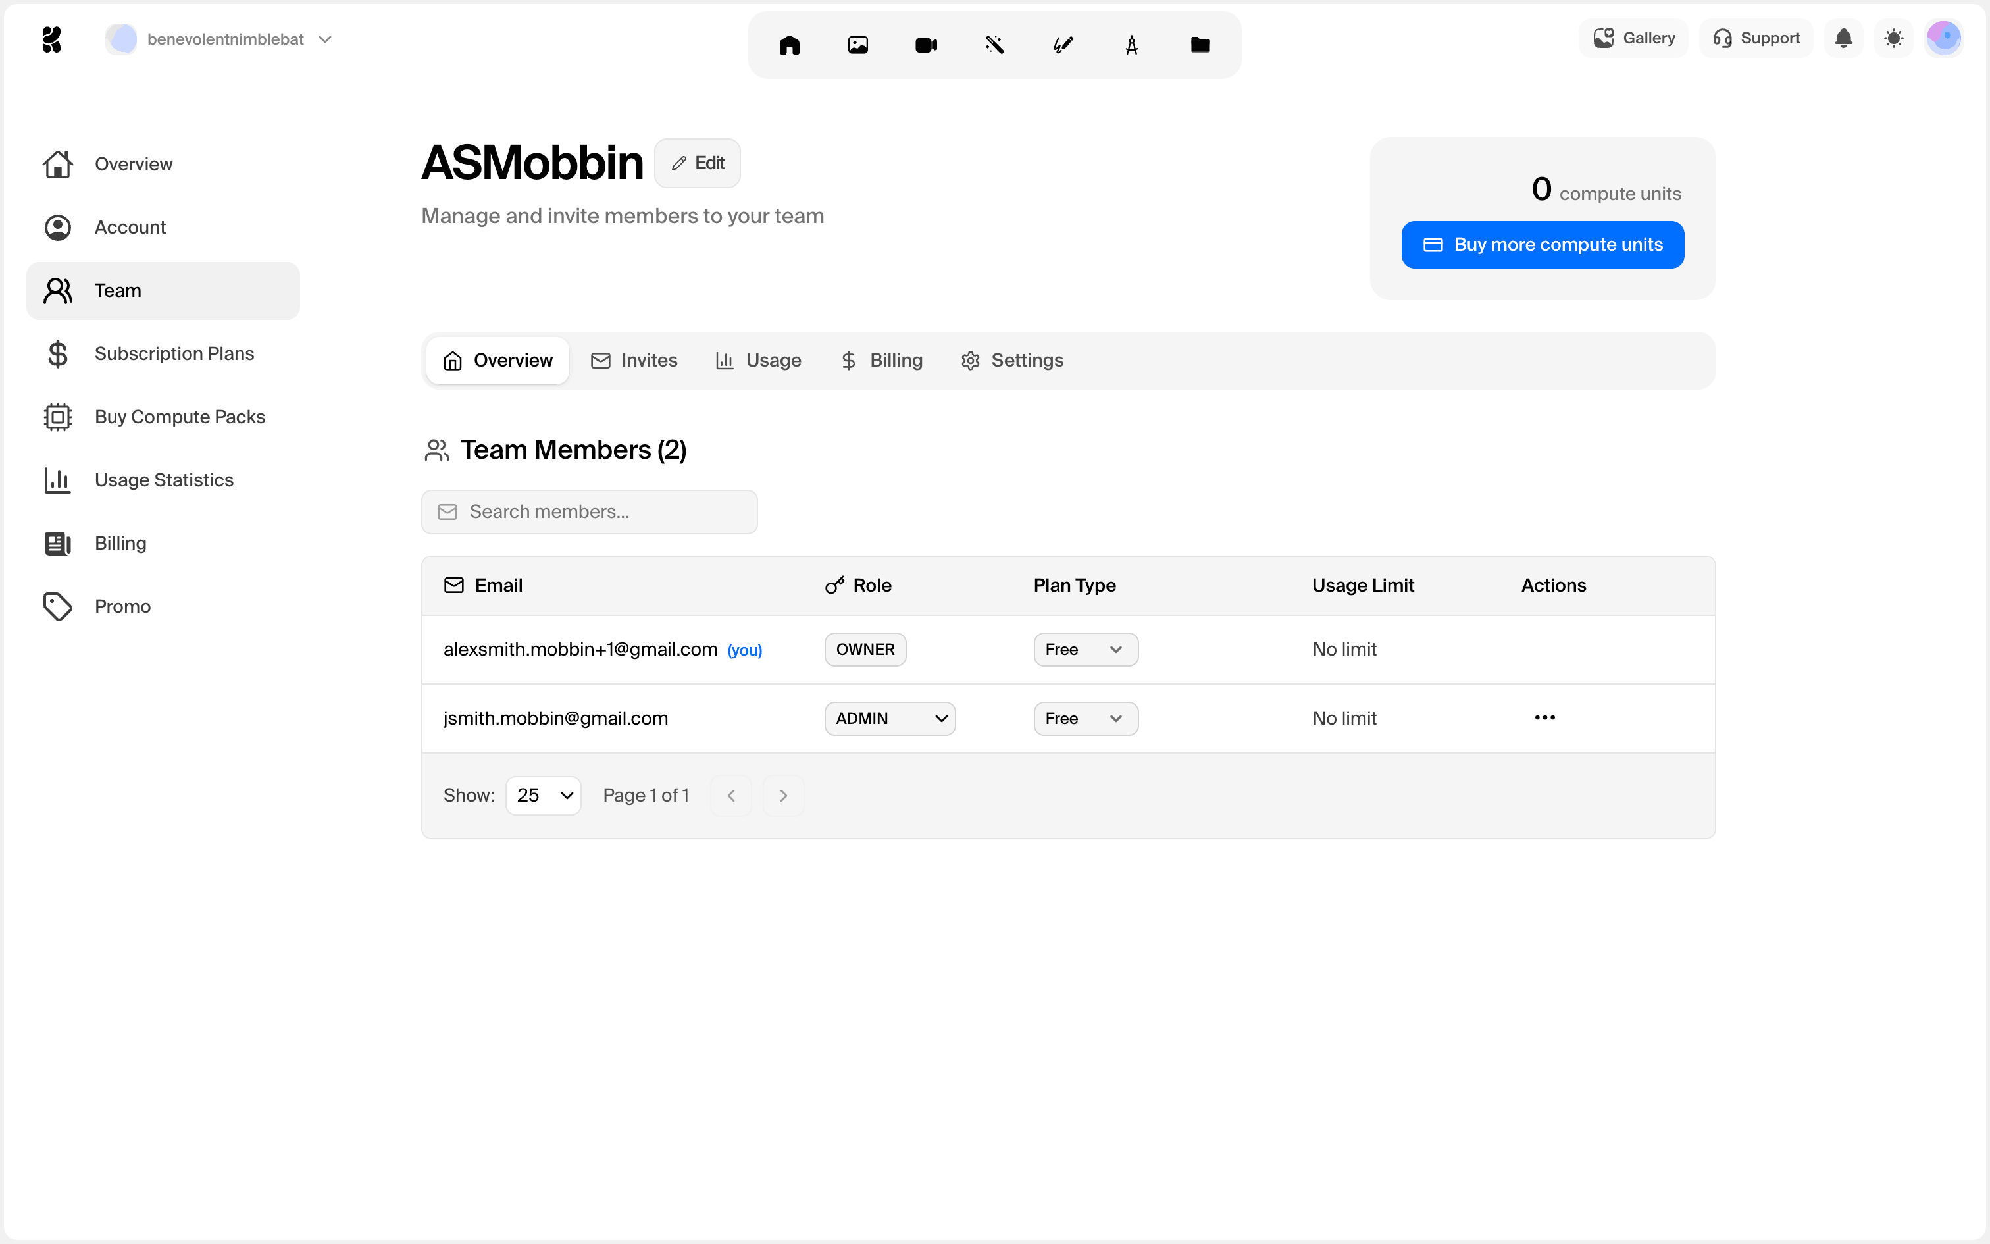Change the Show 25 rows dropdown
Image resolution: width=1990 pixels, height=1244 pixels.
544,796
